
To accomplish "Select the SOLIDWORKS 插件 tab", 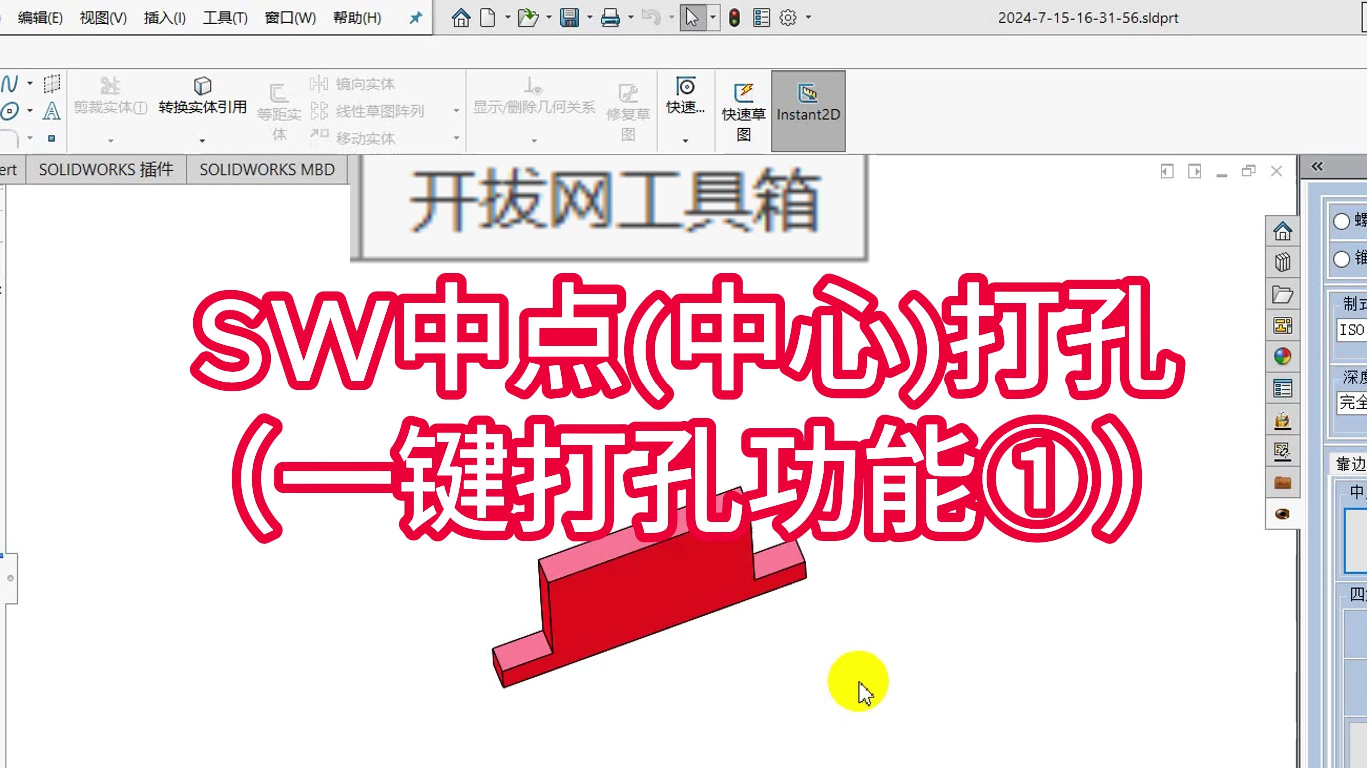I will [x=106, y=170].
